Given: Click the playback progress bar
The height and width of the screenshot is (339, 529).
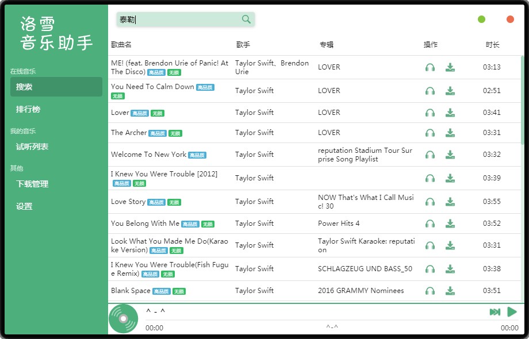Looking at the screenshot, I should tap(331, 320).
